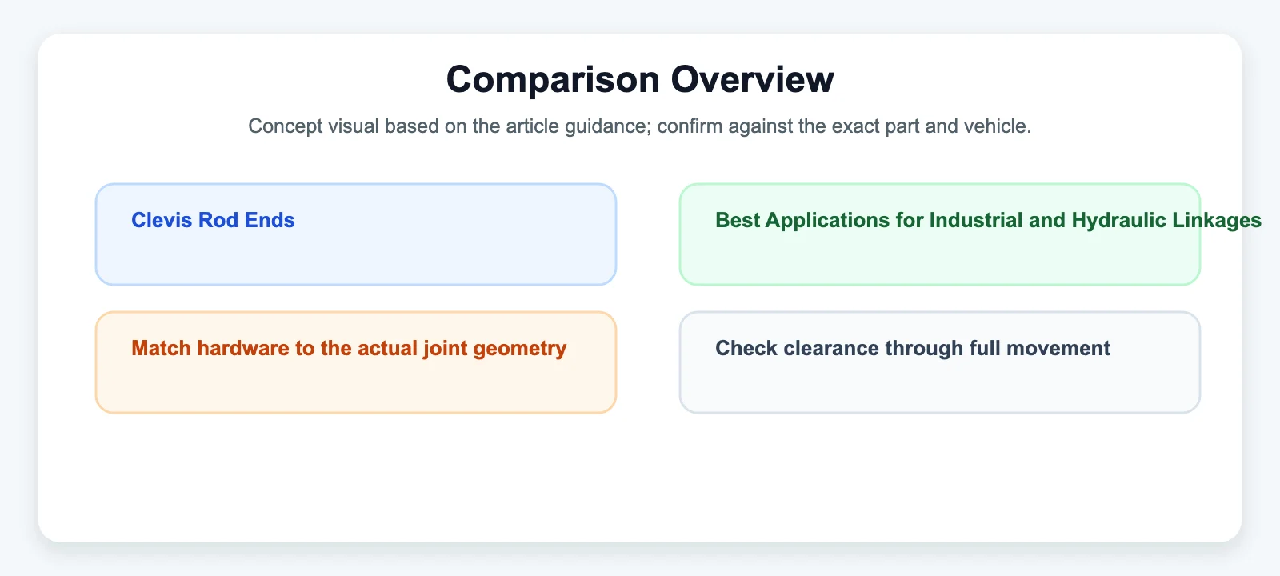
Task: Select the Concept visual subtitle text
Action: [640, 126]
